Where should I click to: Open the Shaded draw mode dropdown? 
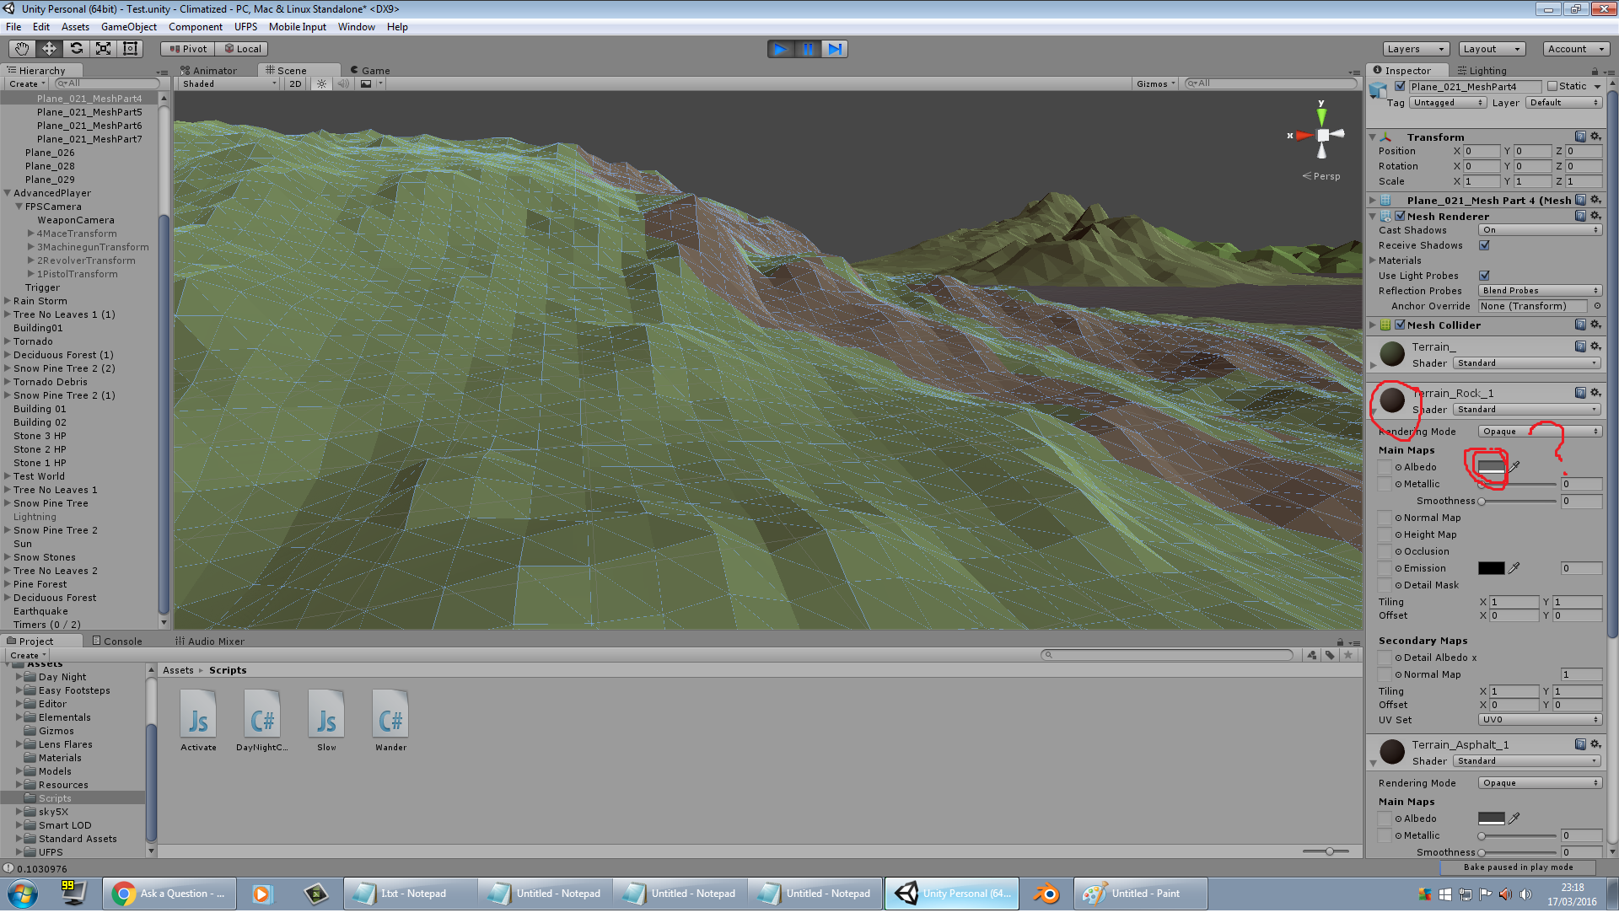click(229, 84)
